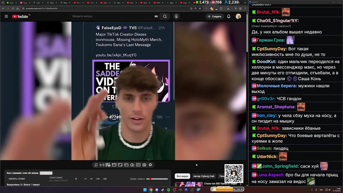This screenshot has height=193, width=343.
Task: Click UdarNick username in chat
Action: 267,156
